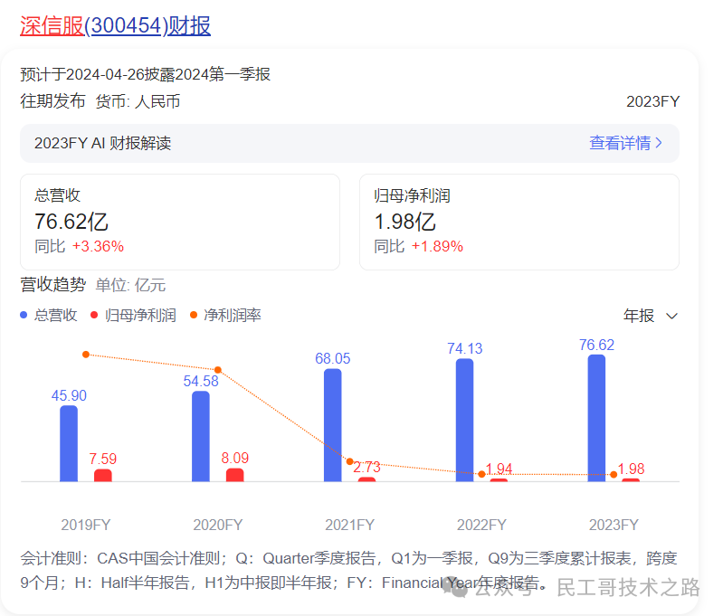This screenshot has height=616, width=723.
Task: Toggle the 总营收 legend item
Action: (49, 316)
